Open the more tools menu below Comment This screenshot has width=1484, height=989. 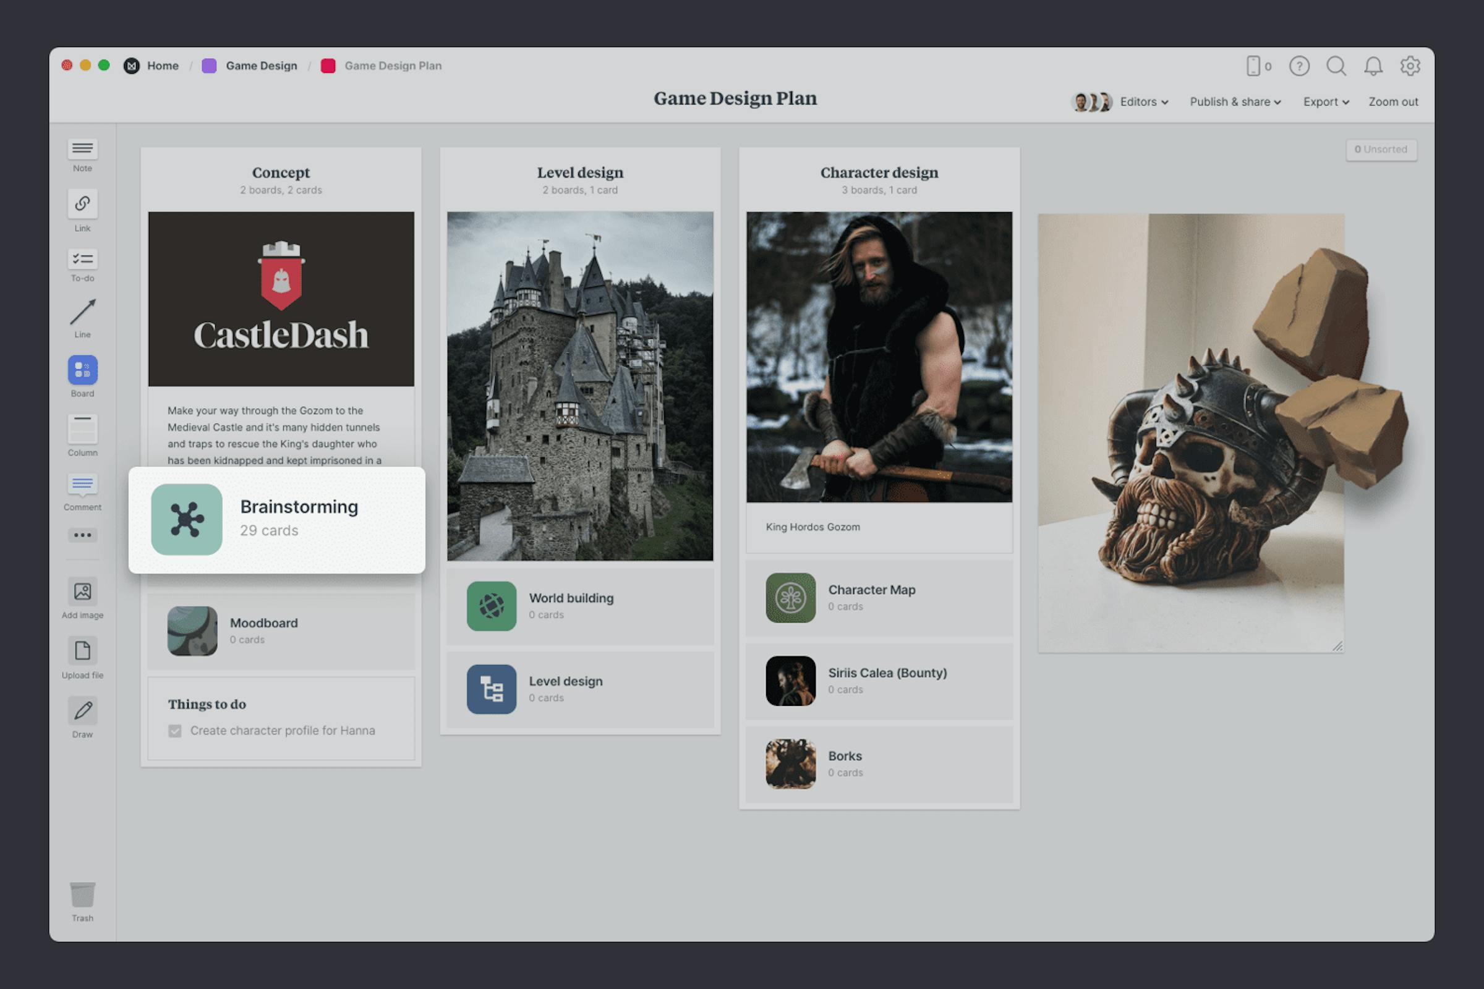click(82, 535)
